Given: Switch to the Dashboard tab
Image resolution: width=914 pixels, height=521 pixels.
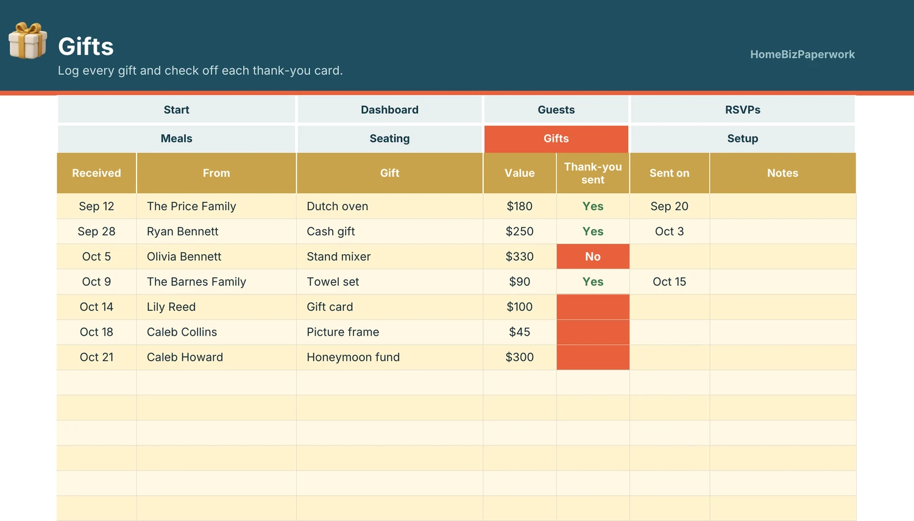Looking at the screenshot, I should pos(390,110).
